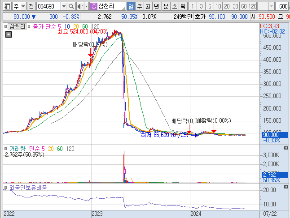290x218 pixels.
Task: Choose the 60 interval button in toolbar
Action: (244, 6)
